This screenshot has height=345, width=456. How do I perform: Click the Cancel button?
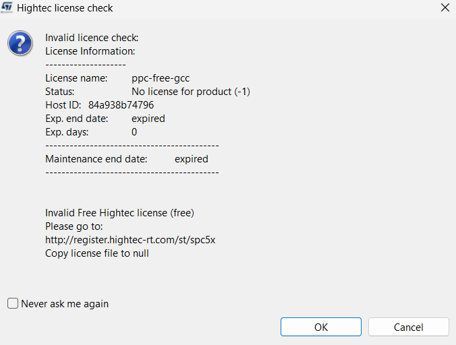click(408, 327)
